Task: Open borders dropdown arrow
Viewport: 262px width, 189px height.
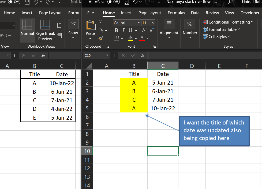Action: coord(122,38)
